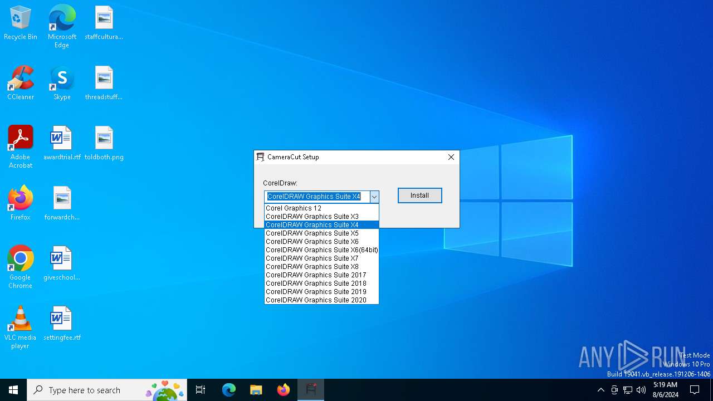Viewport: 713px width, 401px height.
Task: Collapse the CorelDraw version dropdown arrow
Action: pos(374,197)
